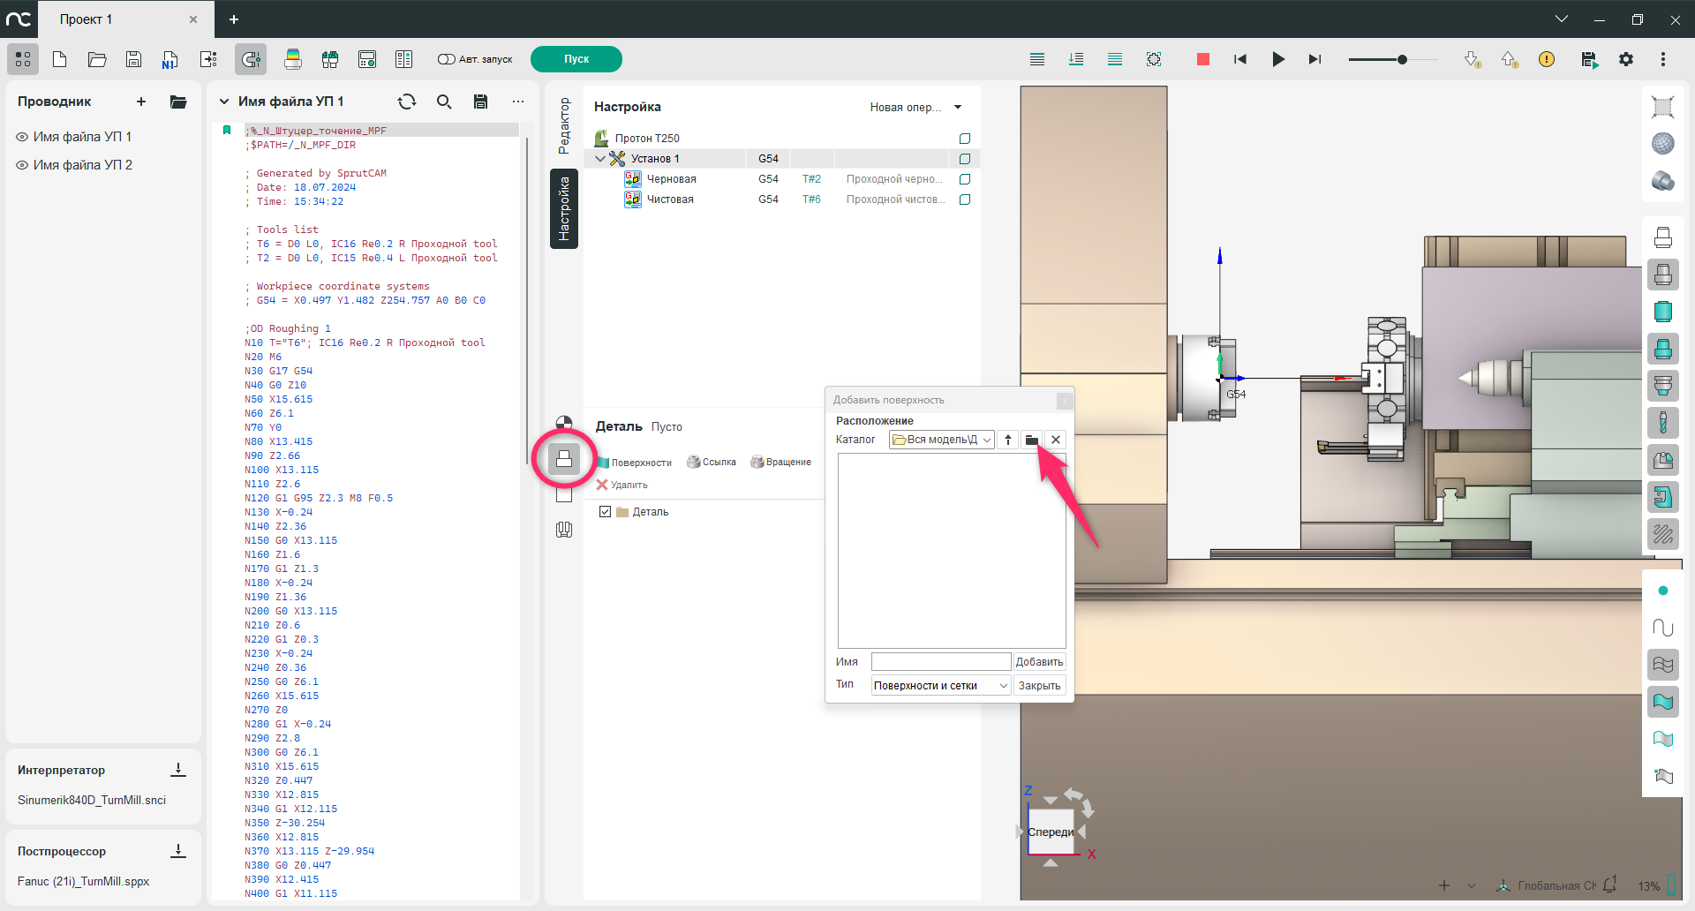Click the search icon in the program panel
Image resolution: width=1695 pixels, height=911 pixels.
(x=444, y=102)
